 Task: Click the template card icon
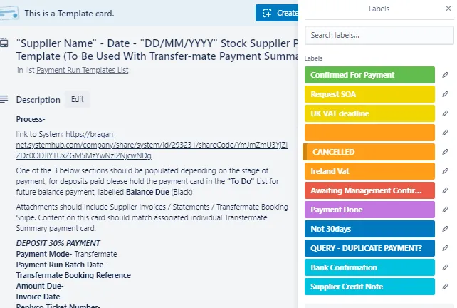coord(9,14)
